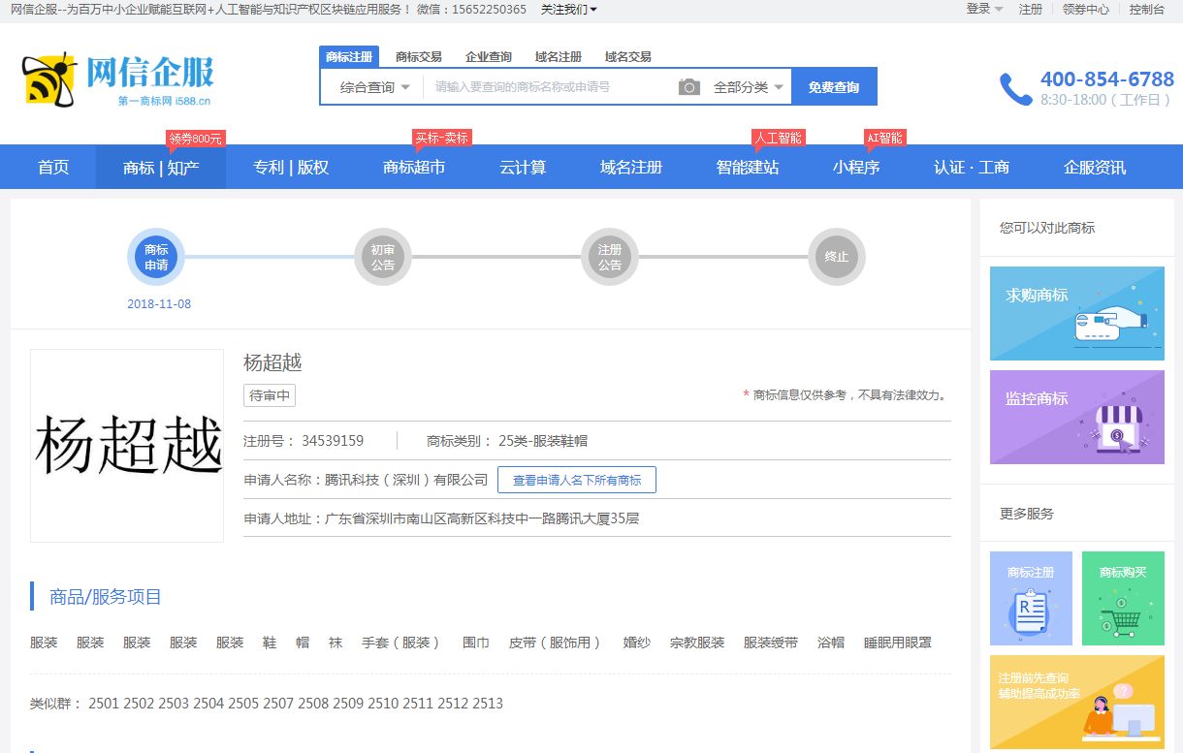Open 云计算 navigation item
Viewport: 1183px width, 753px height.
coord(523,168)
